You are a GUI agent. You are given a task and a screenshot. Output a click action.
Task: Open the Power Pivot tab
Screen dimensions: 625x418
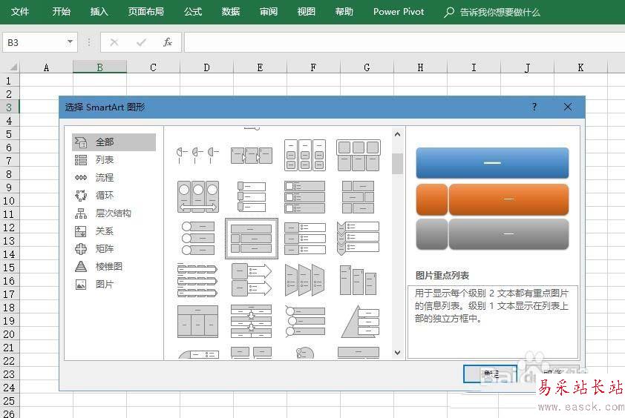coord(399,12)
